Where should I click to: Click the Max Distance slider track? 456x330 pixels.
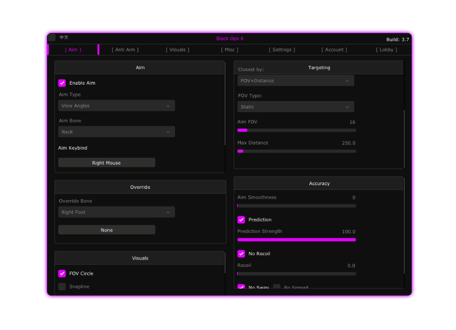[296, 151]
